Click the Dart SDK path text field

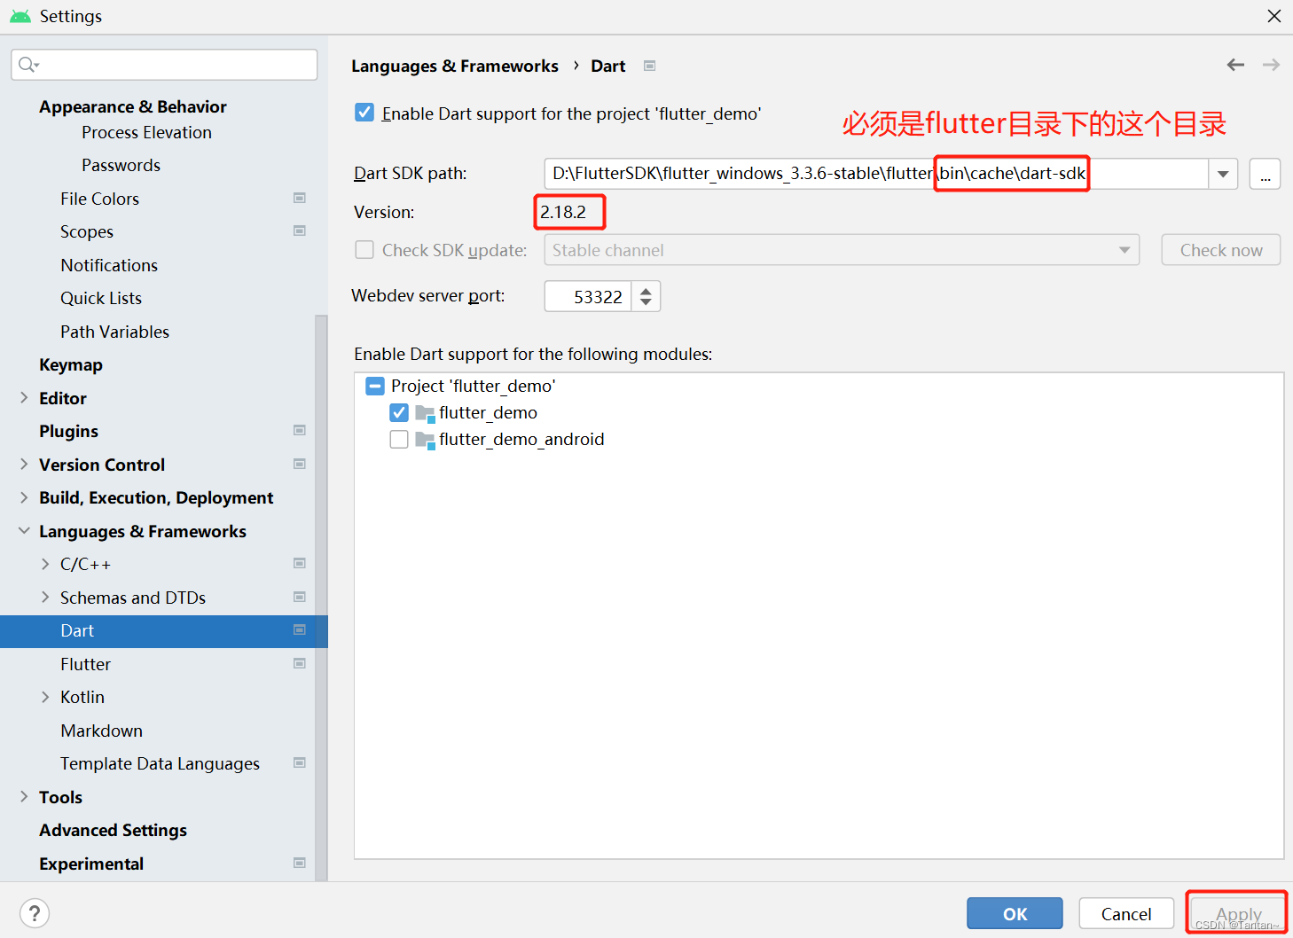click(x=876, y=174)
